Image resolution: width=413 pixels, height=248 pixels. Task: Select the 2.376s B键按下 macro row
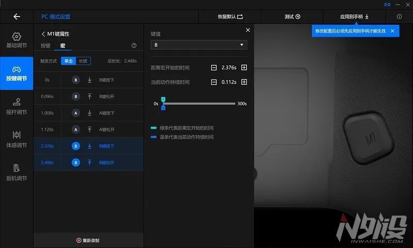pyautogui.click(x=88, y=146)
